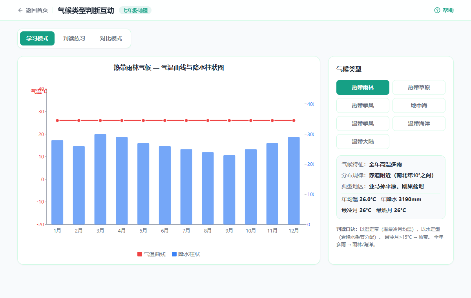Click the -20 temperature axis tick label
Viewport: 471px width, 298px height.
pyautogui.click(x=40, y=225)
